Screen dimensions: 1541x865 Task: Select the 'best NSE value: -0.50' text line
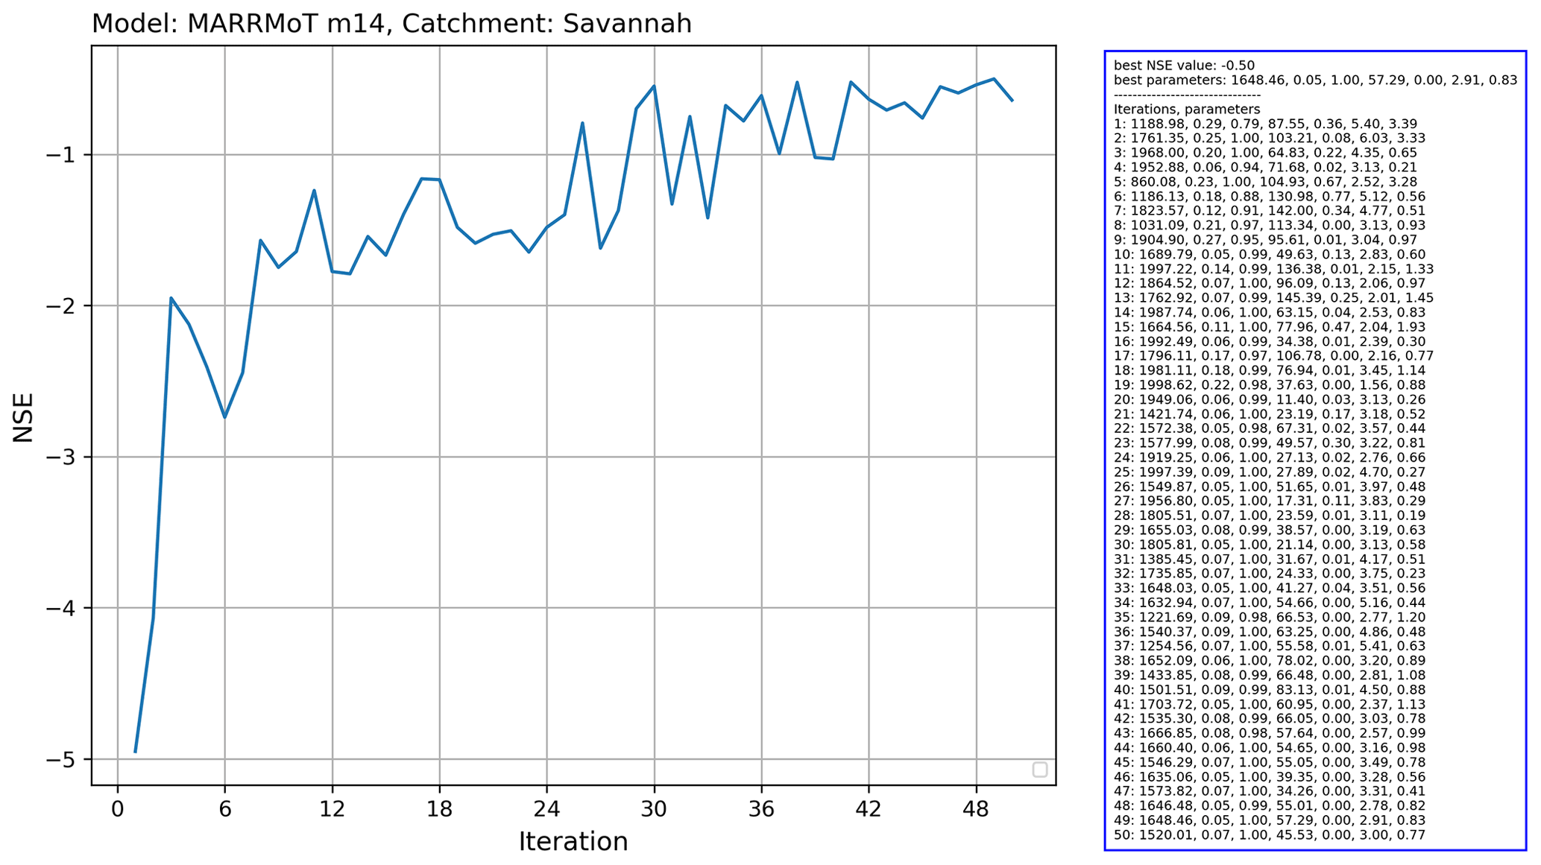pos(1184,66)
